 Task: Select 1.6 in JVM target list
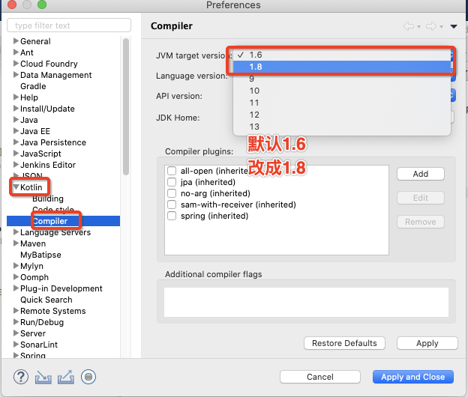tap(341, 55)
